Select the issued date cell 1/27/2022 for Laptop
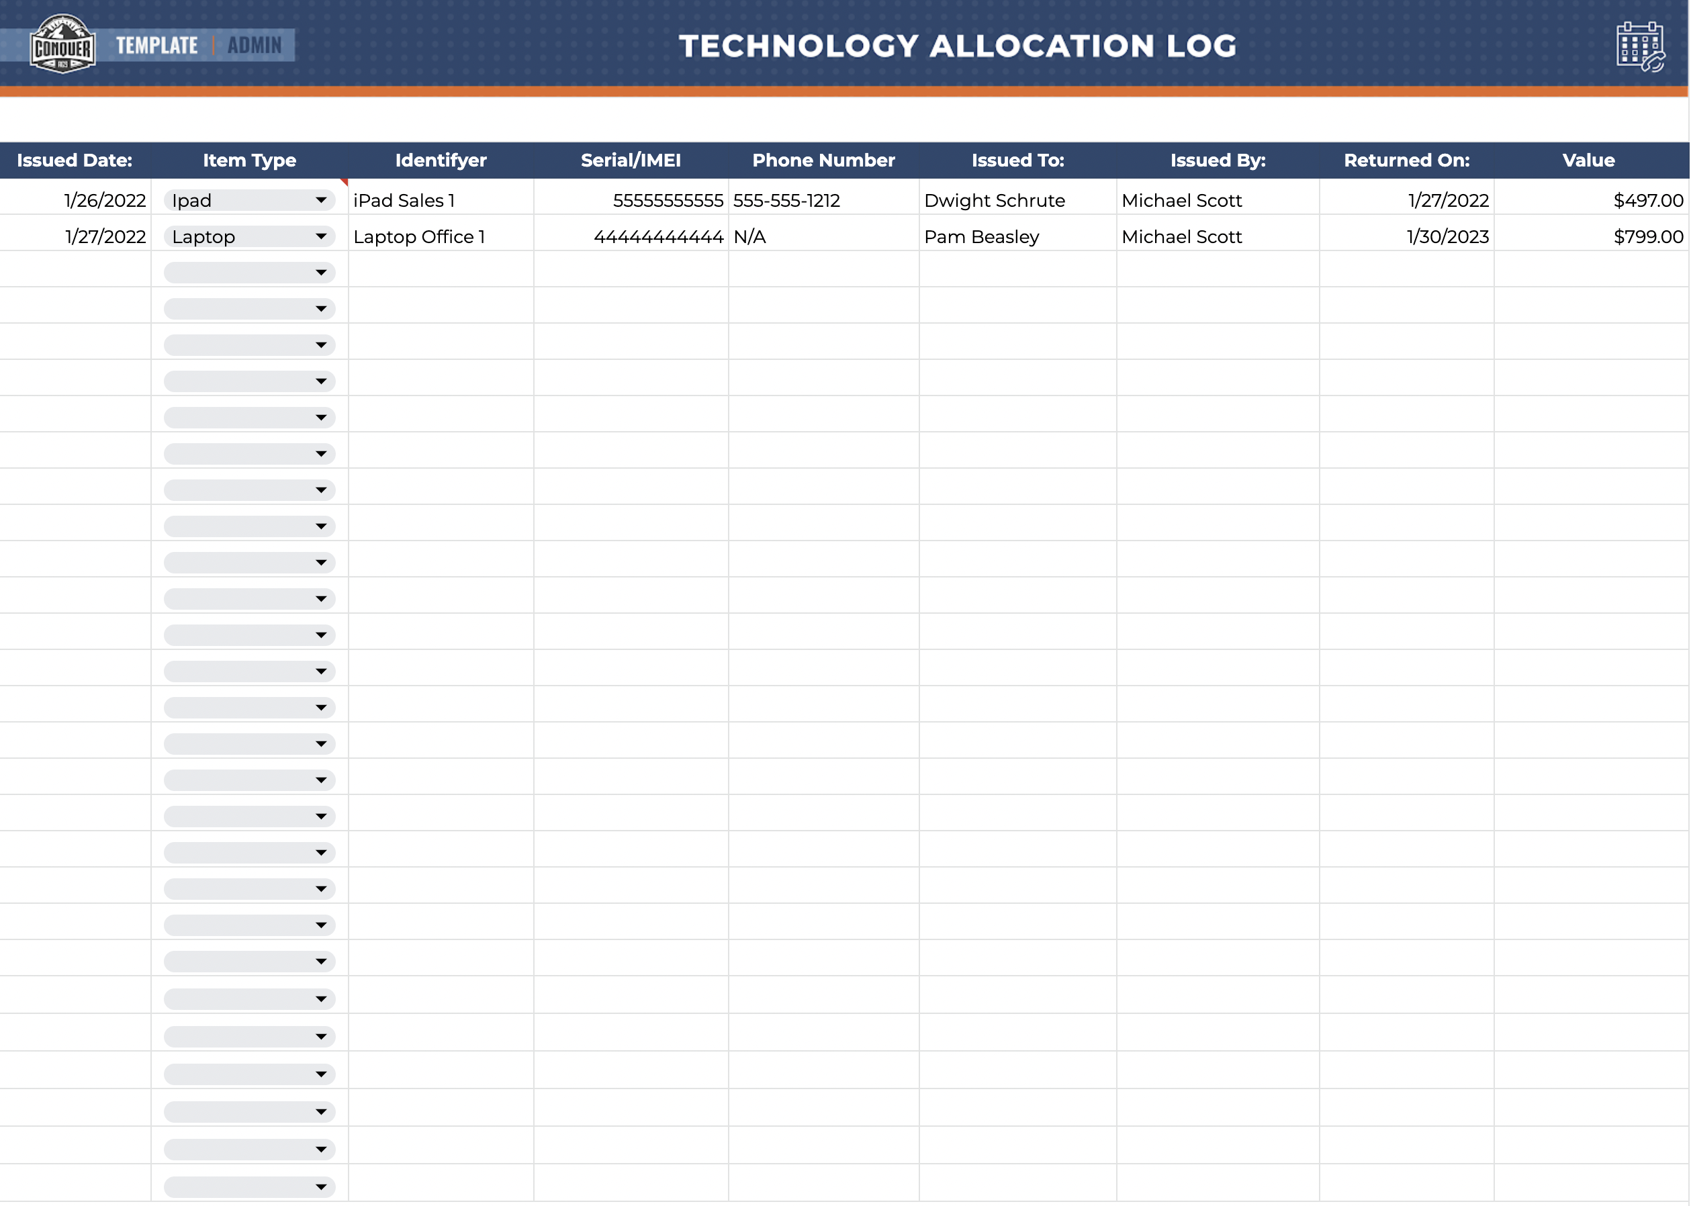This screenshot has width=1691, height=1206. click(x=76, y=234)
